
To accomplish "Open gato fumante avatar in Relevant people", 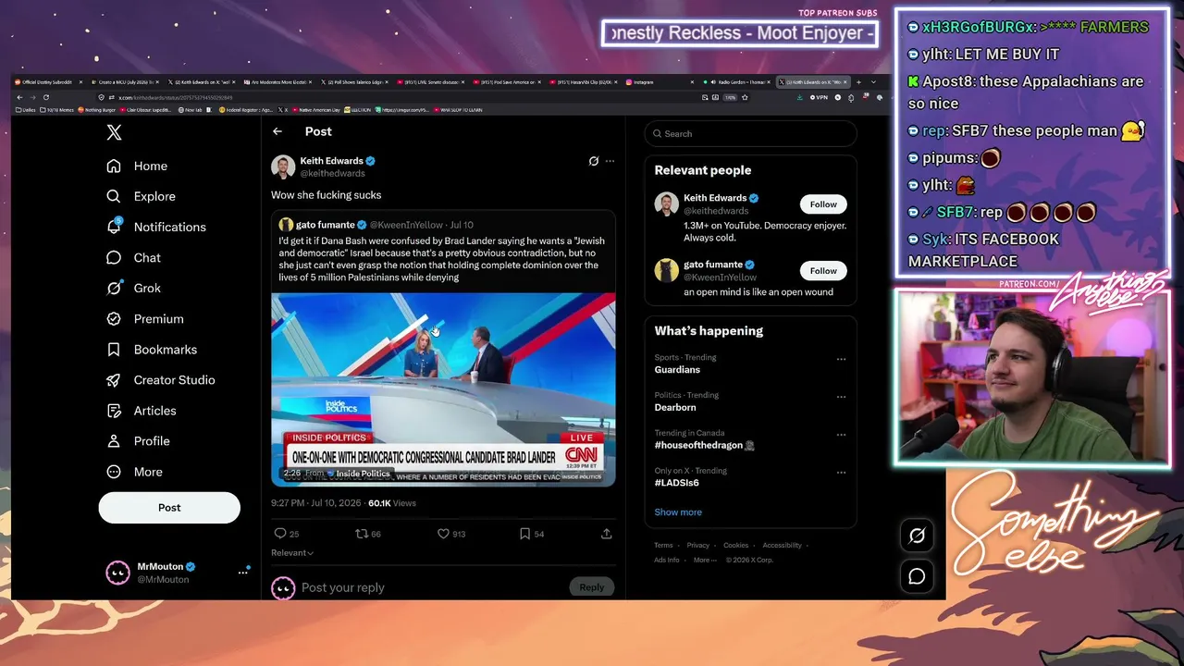I will click(666, 271).
